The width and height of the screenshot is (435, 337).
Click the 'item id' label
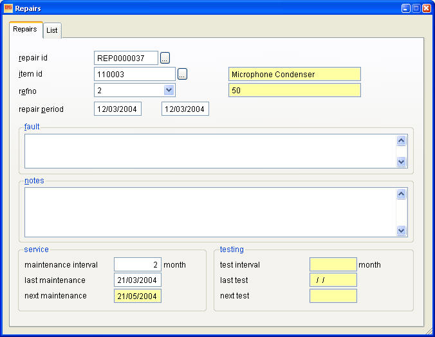pyautogui.click(x=30, y=74)
